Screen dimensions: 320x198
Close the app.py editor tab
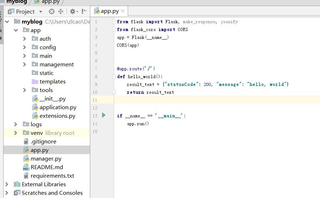pos(123,11)
